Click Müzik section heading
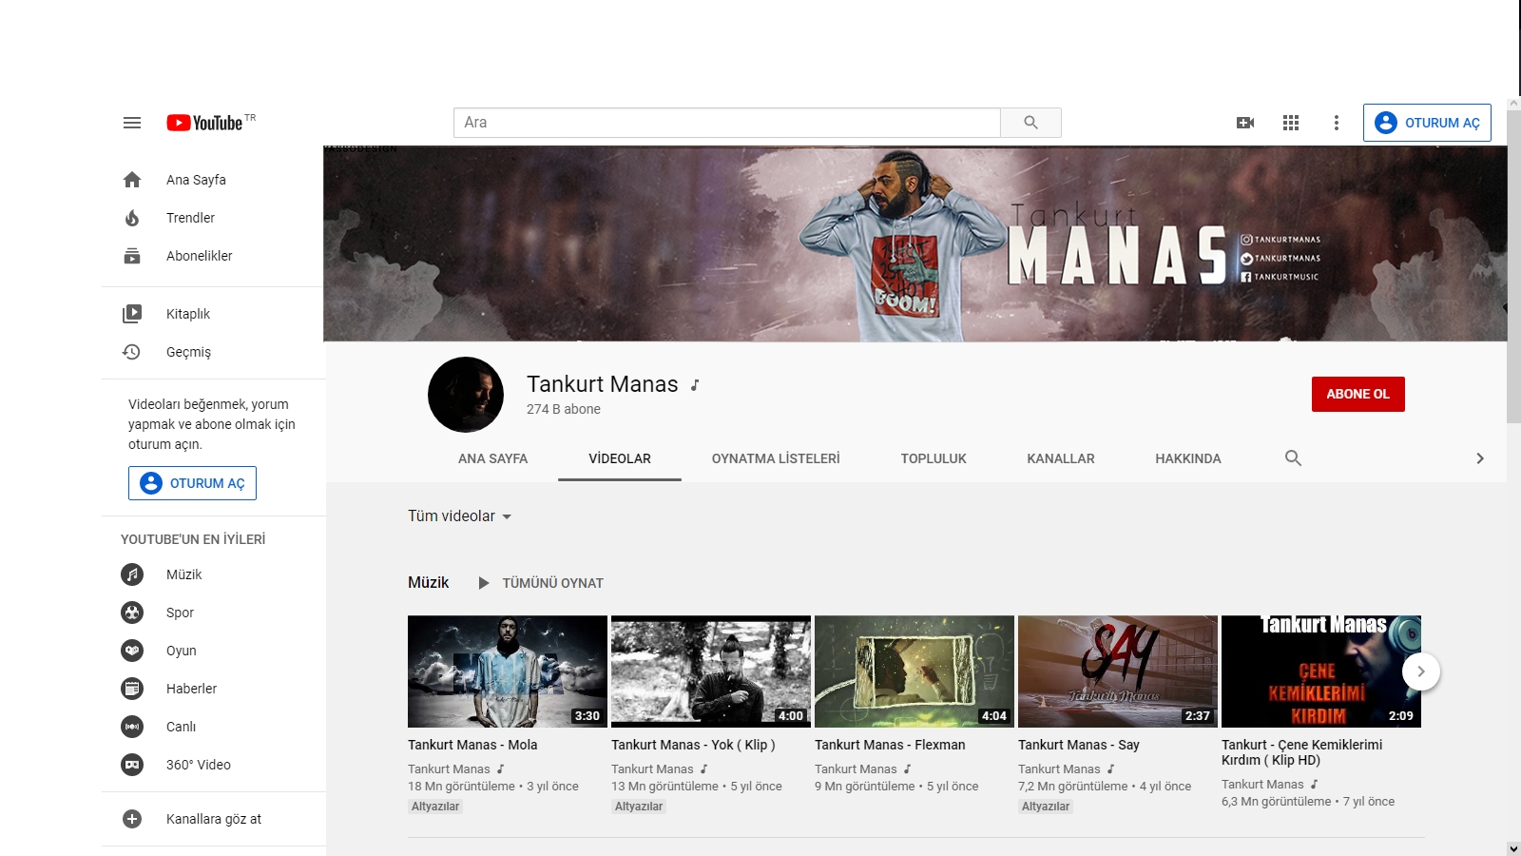The height and width of the screenshot is (856, 1521). coord(429,582)
